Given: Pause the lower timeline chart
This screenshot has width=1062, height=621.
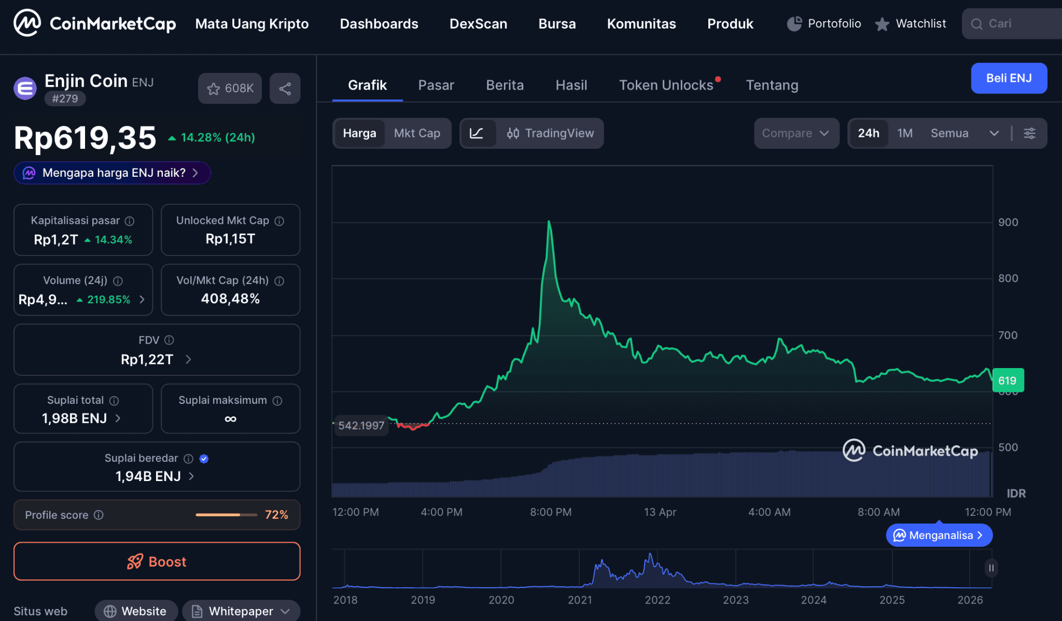Looking at the screenshot, I should tap(990, 568).
